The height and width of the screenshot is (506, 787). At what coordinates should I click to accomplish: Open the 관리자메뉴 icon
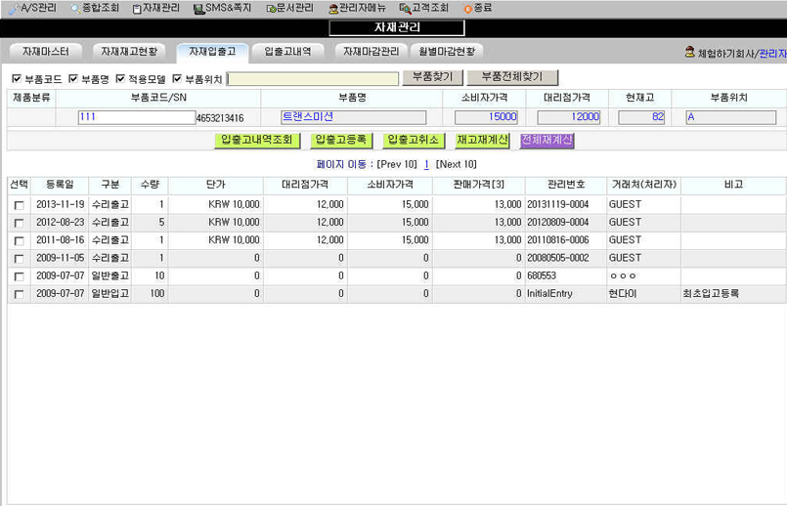(x=333, y=8)
